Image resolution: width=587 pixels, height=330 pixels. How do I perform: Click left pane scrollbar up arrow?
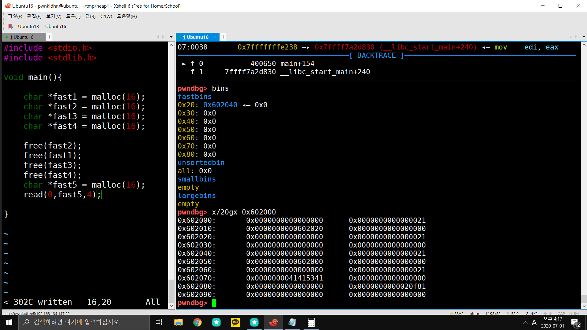point(171,45)
